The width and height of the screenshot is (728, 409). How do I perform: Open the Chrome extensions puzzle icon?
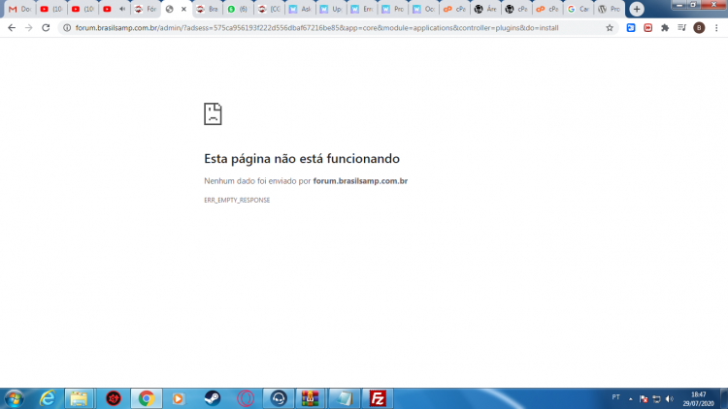coord(665,28)
